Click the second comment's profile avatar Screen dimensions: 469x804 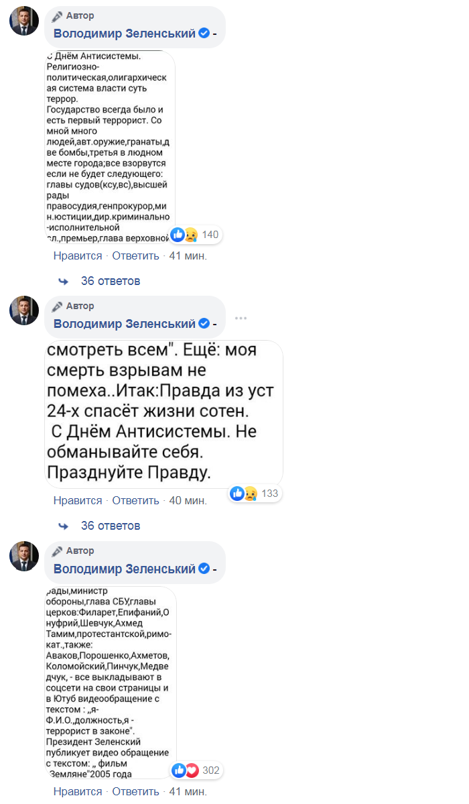click(23, 311)
